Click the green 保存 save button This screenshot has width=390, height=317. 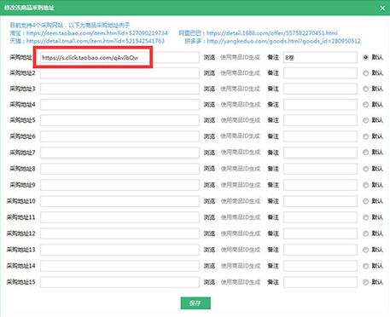(195, 303)
